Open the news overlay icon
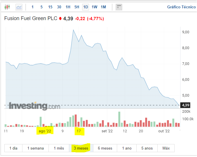Viewport: 197px width, 157px height. pos(119,7)
